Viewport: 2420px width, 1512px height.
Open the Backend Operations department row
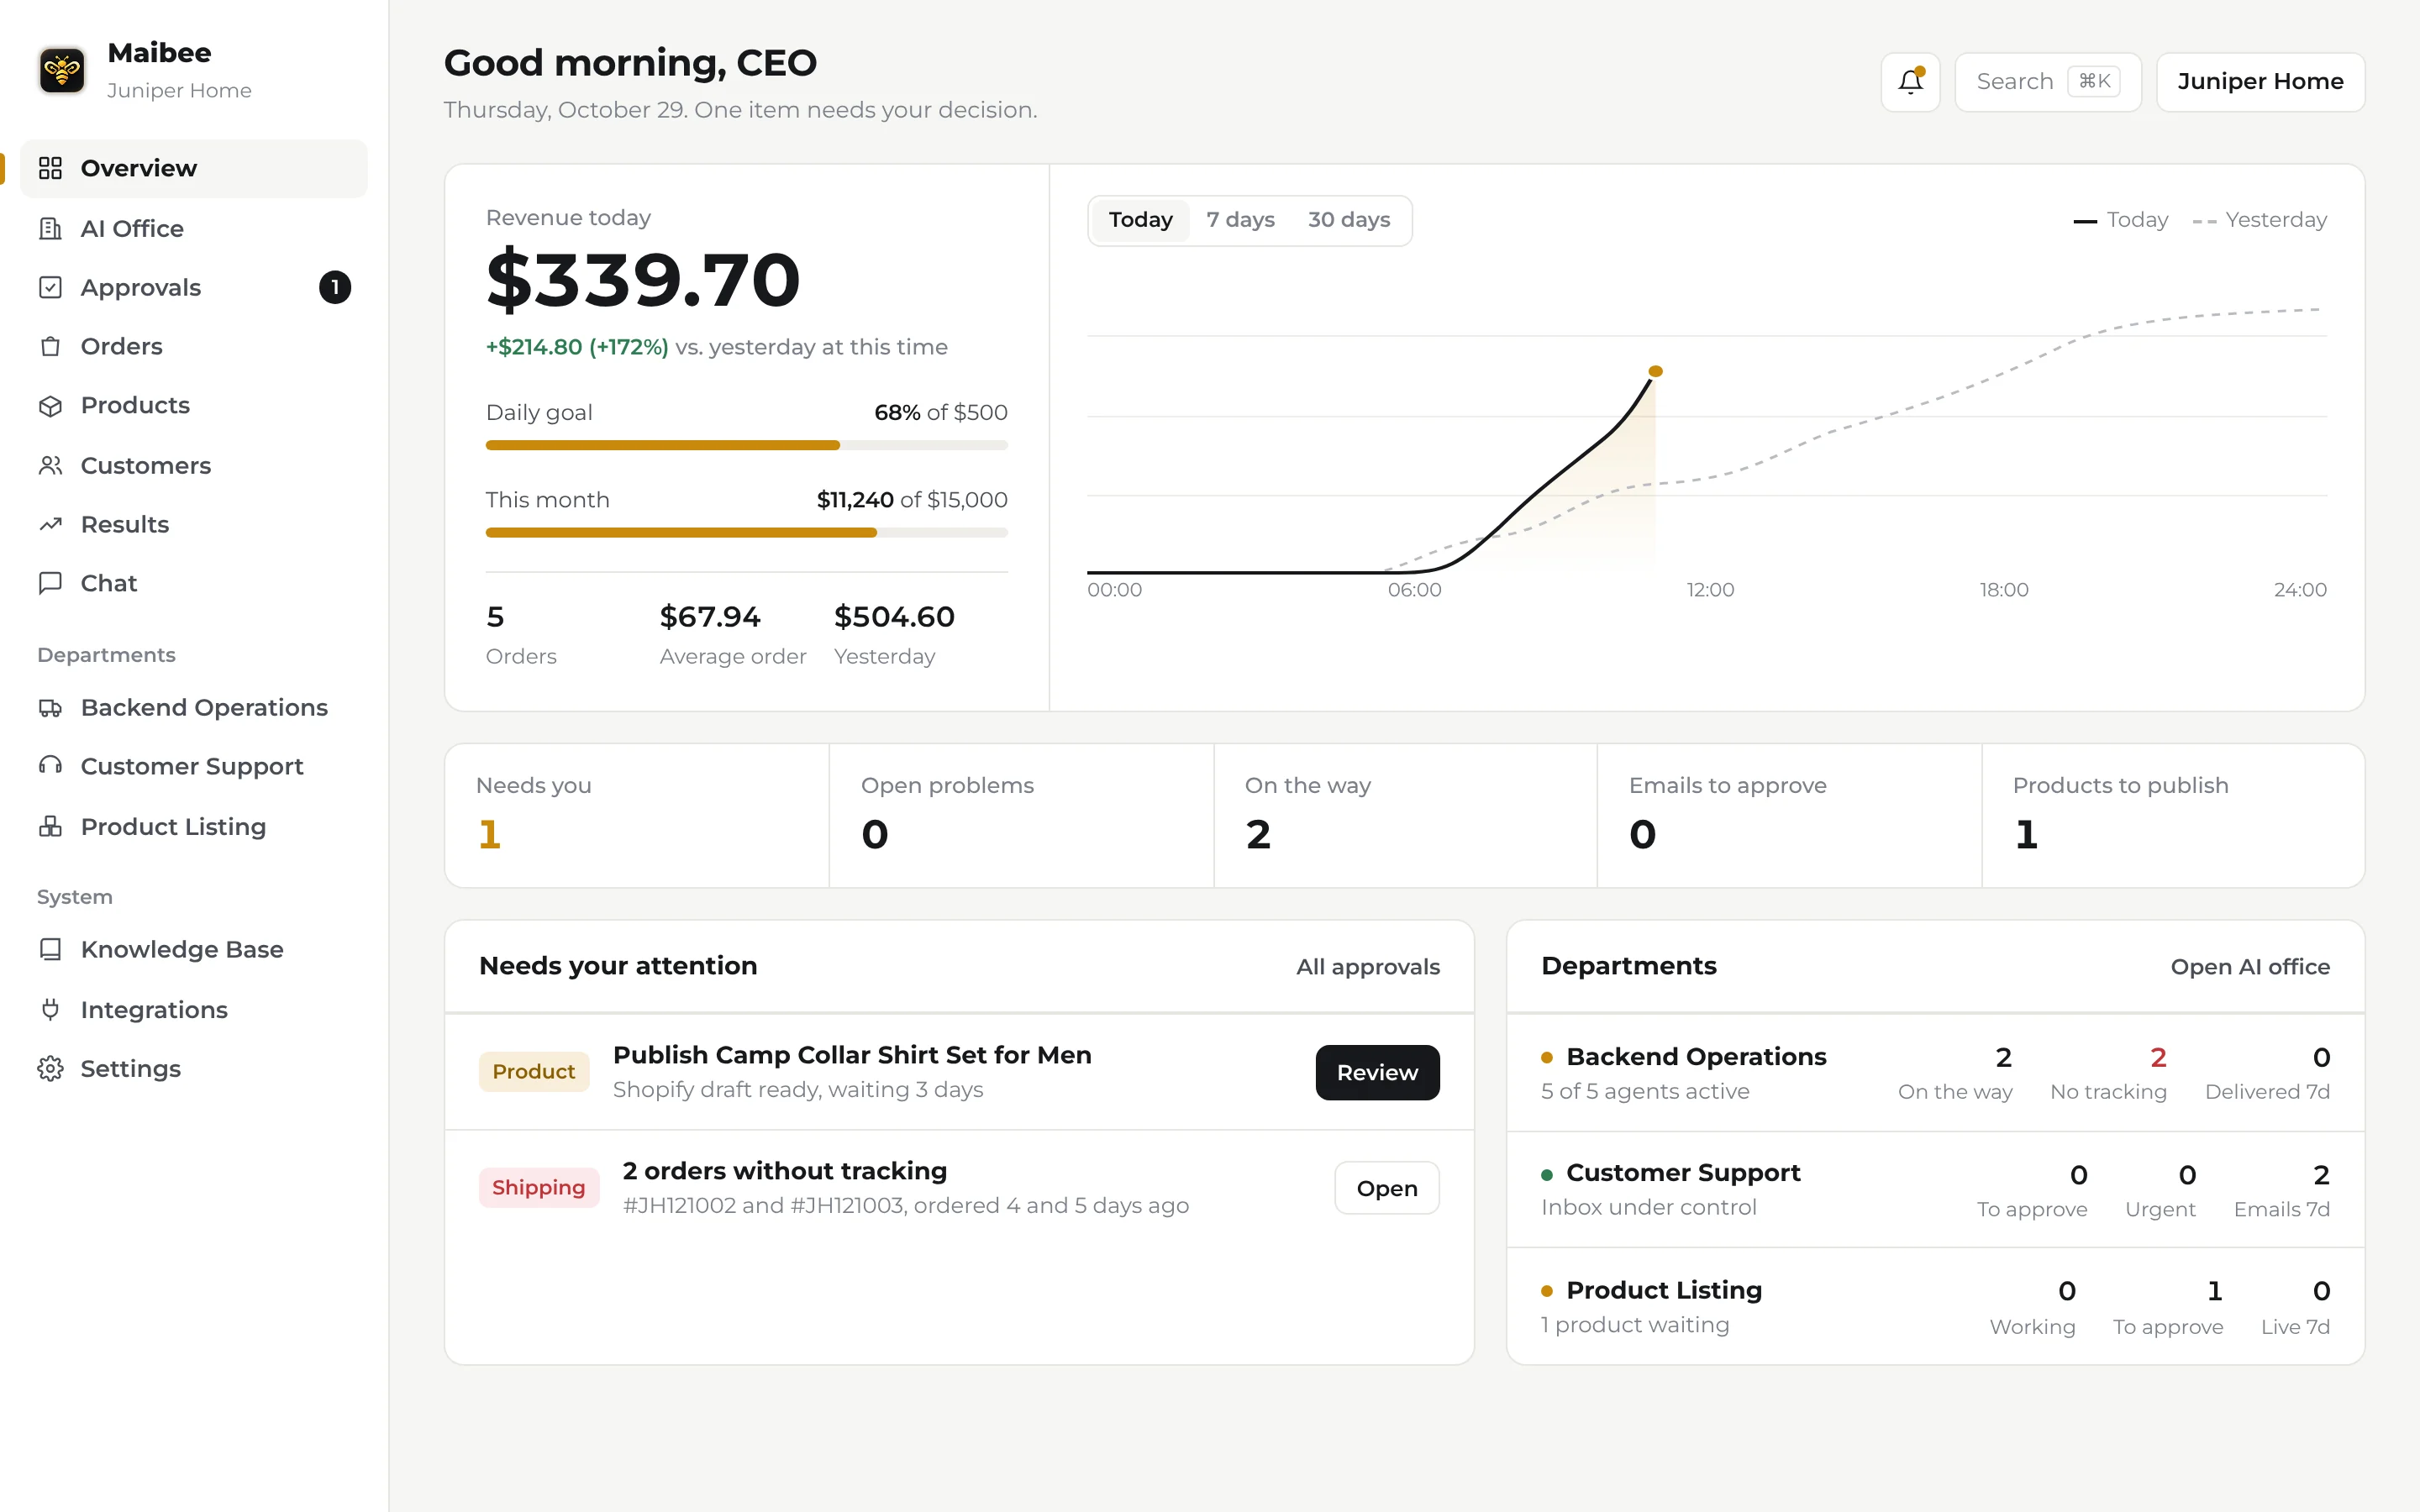click(x=1935, y=1073)
